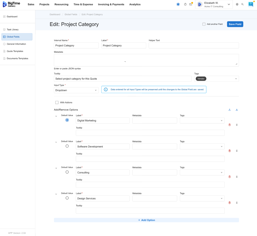Check the Add another Field checkbox
Viewport: 257px width, 236px height.
tap(204, 24)
